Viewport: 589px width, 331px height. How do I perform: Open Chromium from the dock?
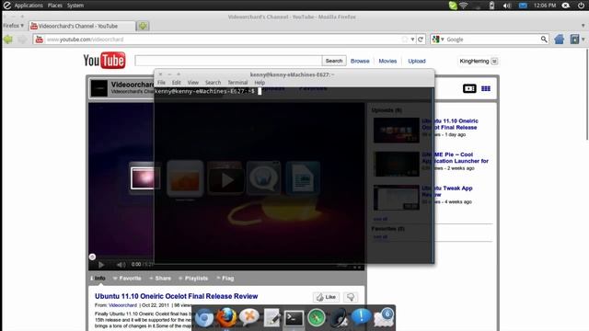[204, 318]
